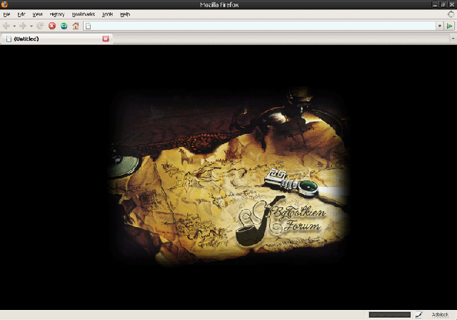Image resolution: width=457 pixels, height=320 pixels.
Task: Open the Help menu
Action: tap(125, 14)
